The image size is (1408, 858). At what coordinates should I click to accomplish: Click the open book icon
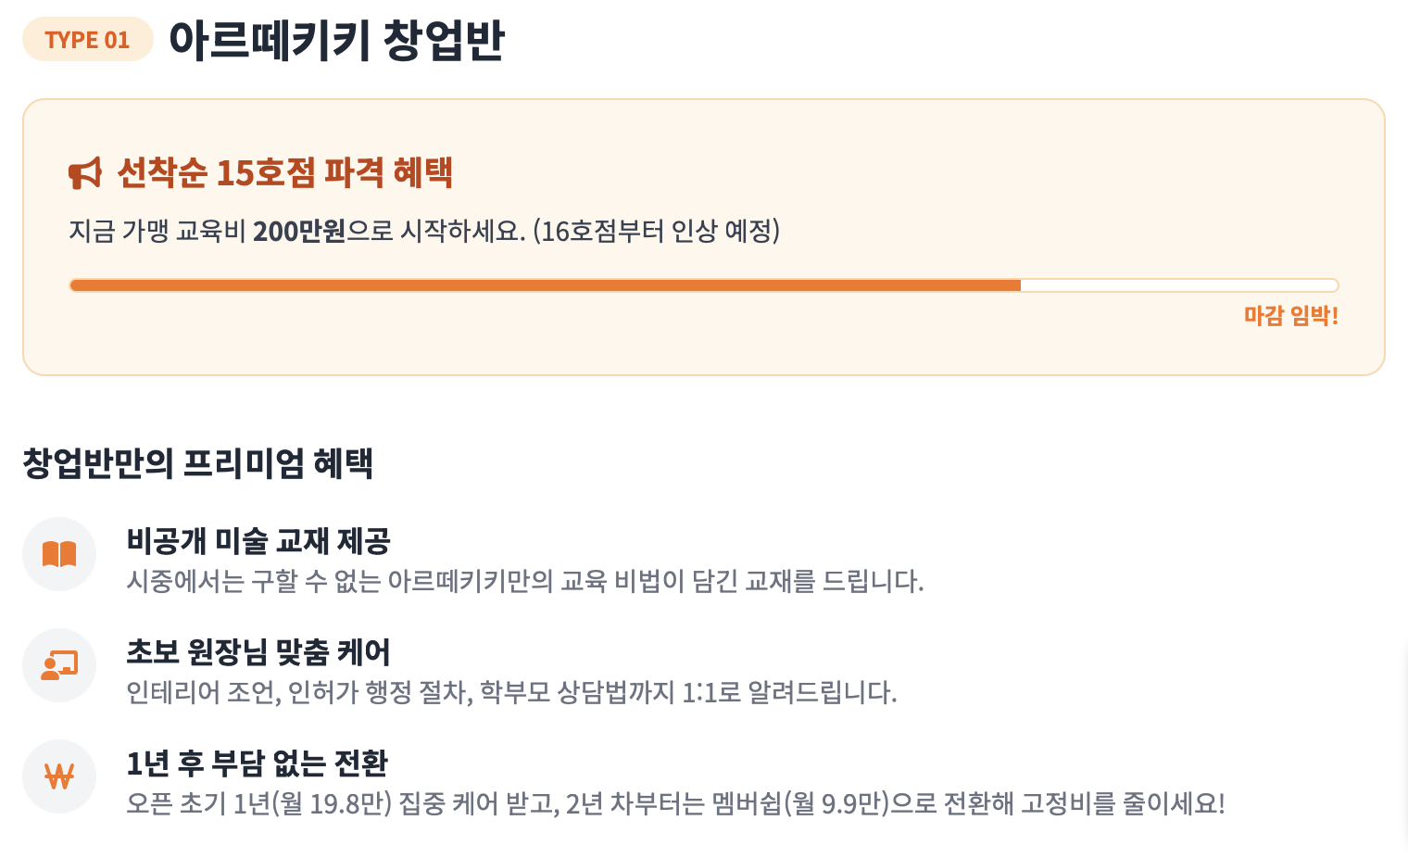59,554
